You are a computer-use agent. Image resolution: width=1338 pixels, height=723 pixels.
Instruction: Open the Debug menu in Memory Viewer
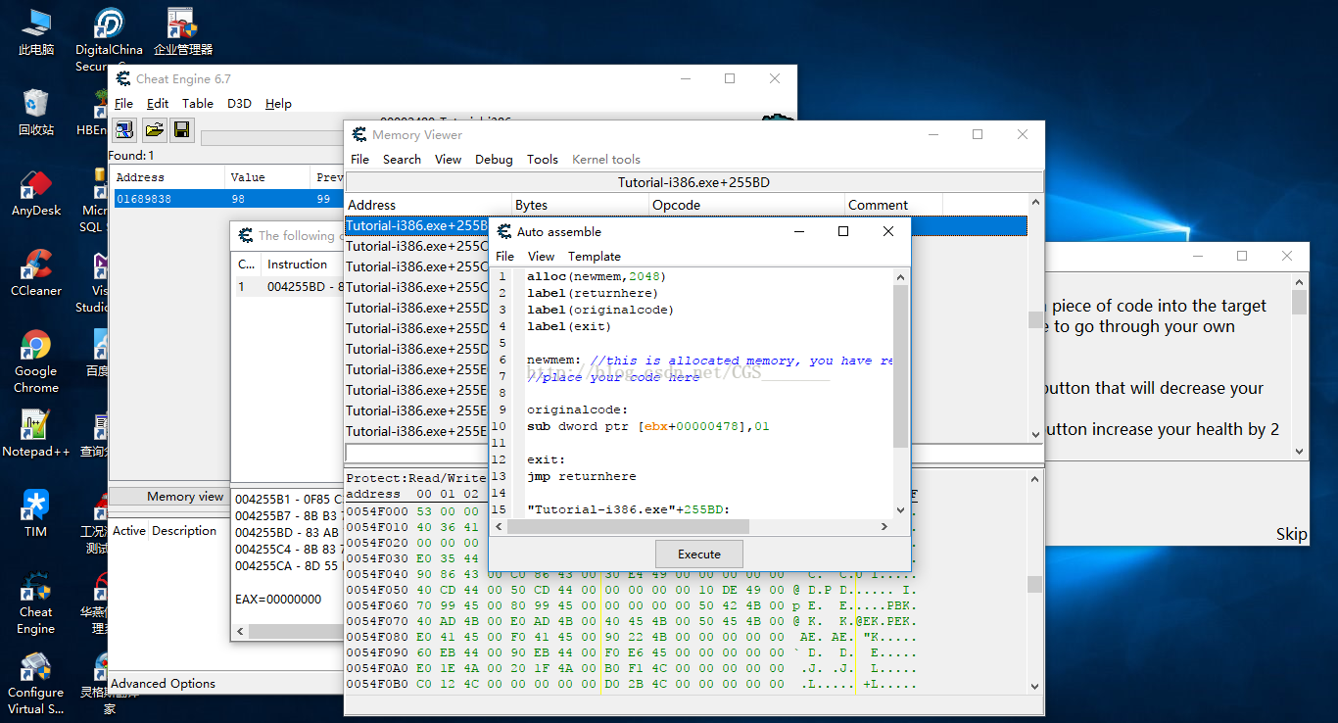(494, 159)
